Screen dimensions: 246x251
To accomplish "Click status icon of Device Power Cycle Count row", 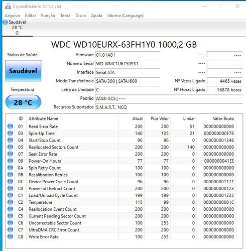I will 10,181.
